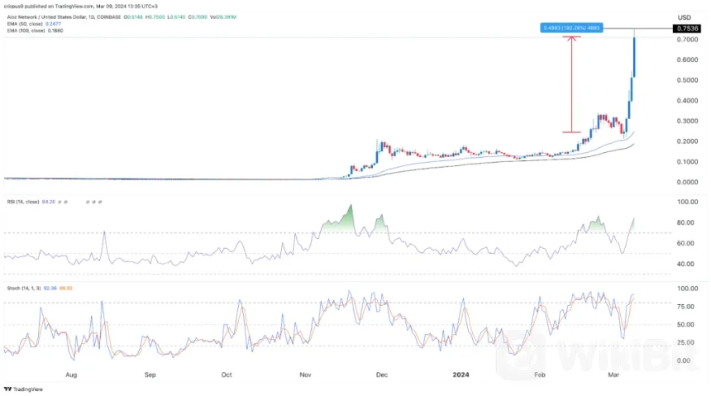Click the 0.7536 current price tag
The height and width of the screenshot is (396, 711).
[x=688, y=28]
